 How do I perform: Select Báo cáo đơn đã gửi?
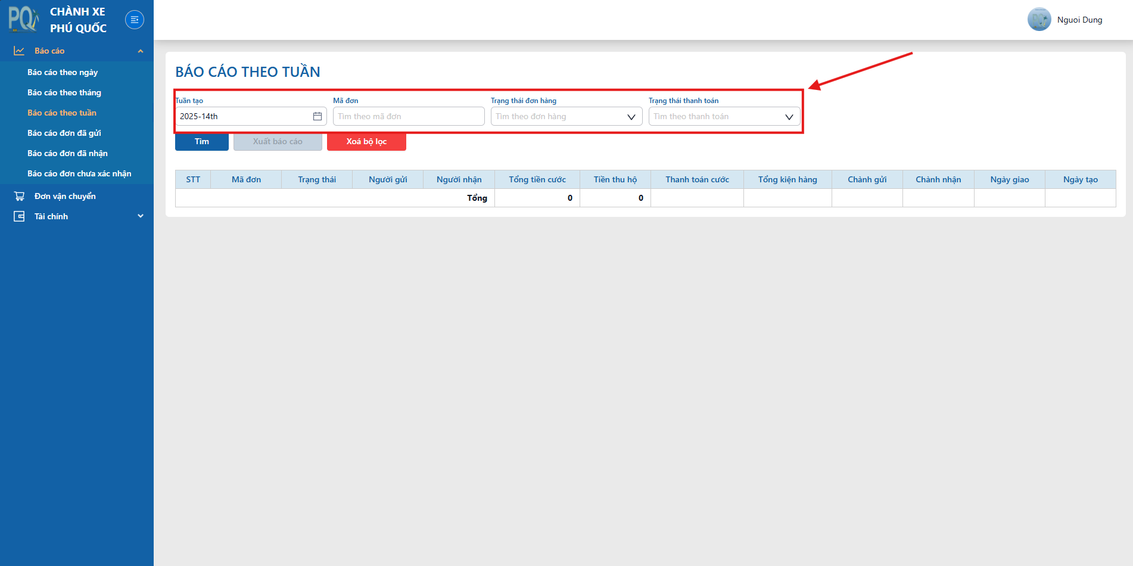64,133
